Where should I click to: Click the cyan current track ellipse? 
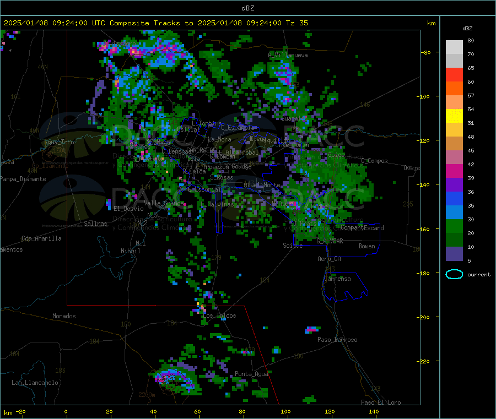[x=454, y=274]
